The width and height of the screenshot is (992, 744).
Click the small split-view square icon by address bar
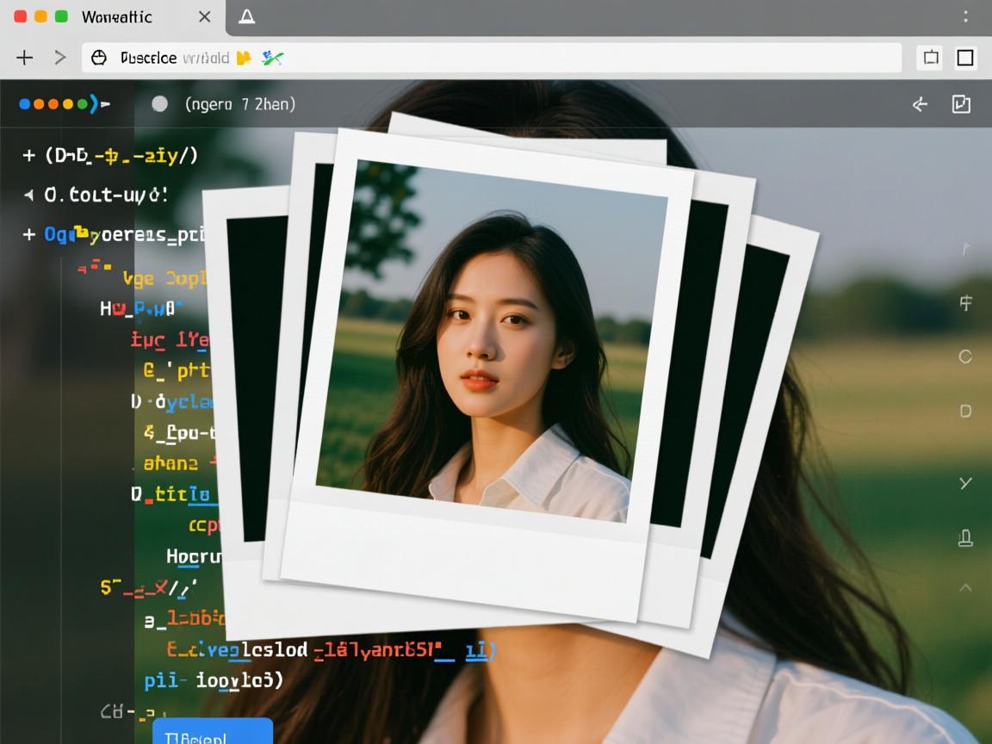[931, 58]
